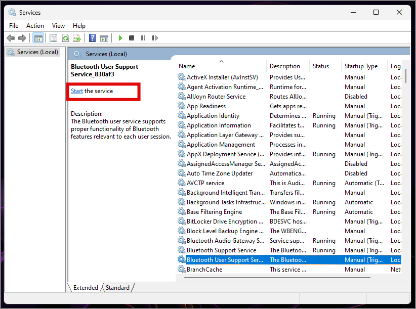Click 'BDESVC hos...' description cell
416x309 pixels.
pos(288,222)
